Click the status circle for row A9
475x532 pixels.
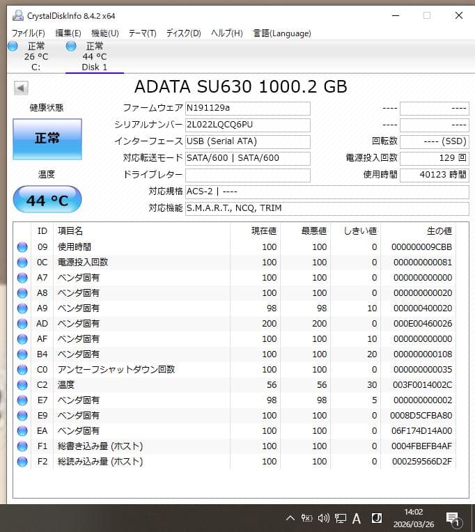(22, 308)
